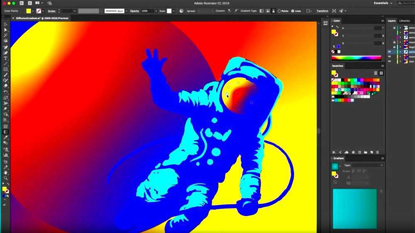Open Gradient panel Type dropdown
This screenshot has width=415, height=233.
(368, 165)
